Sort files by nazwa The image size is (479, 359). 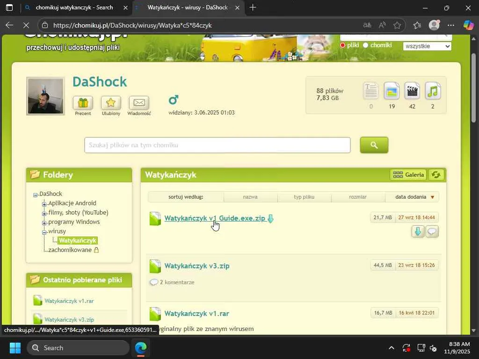click(x=250, y=197)
